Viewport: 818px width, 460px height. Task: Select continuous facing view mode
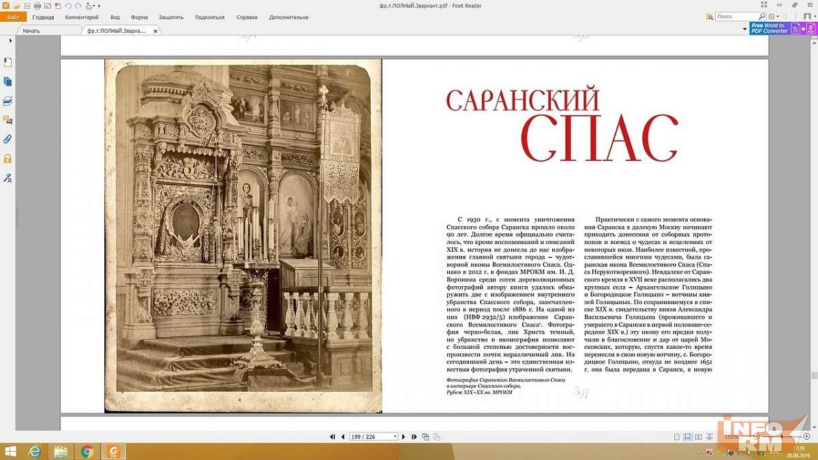coord(710,436)
